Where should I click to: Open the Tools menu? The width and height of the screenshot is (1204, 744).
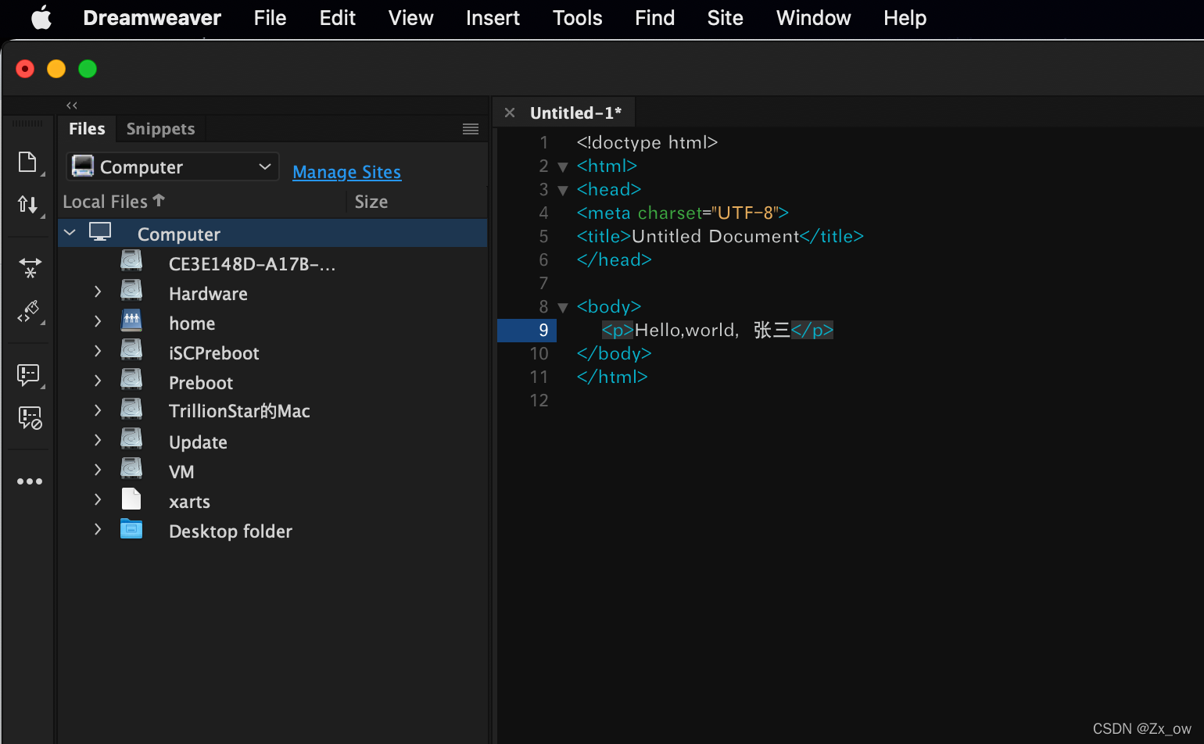[x=577, y=17]
